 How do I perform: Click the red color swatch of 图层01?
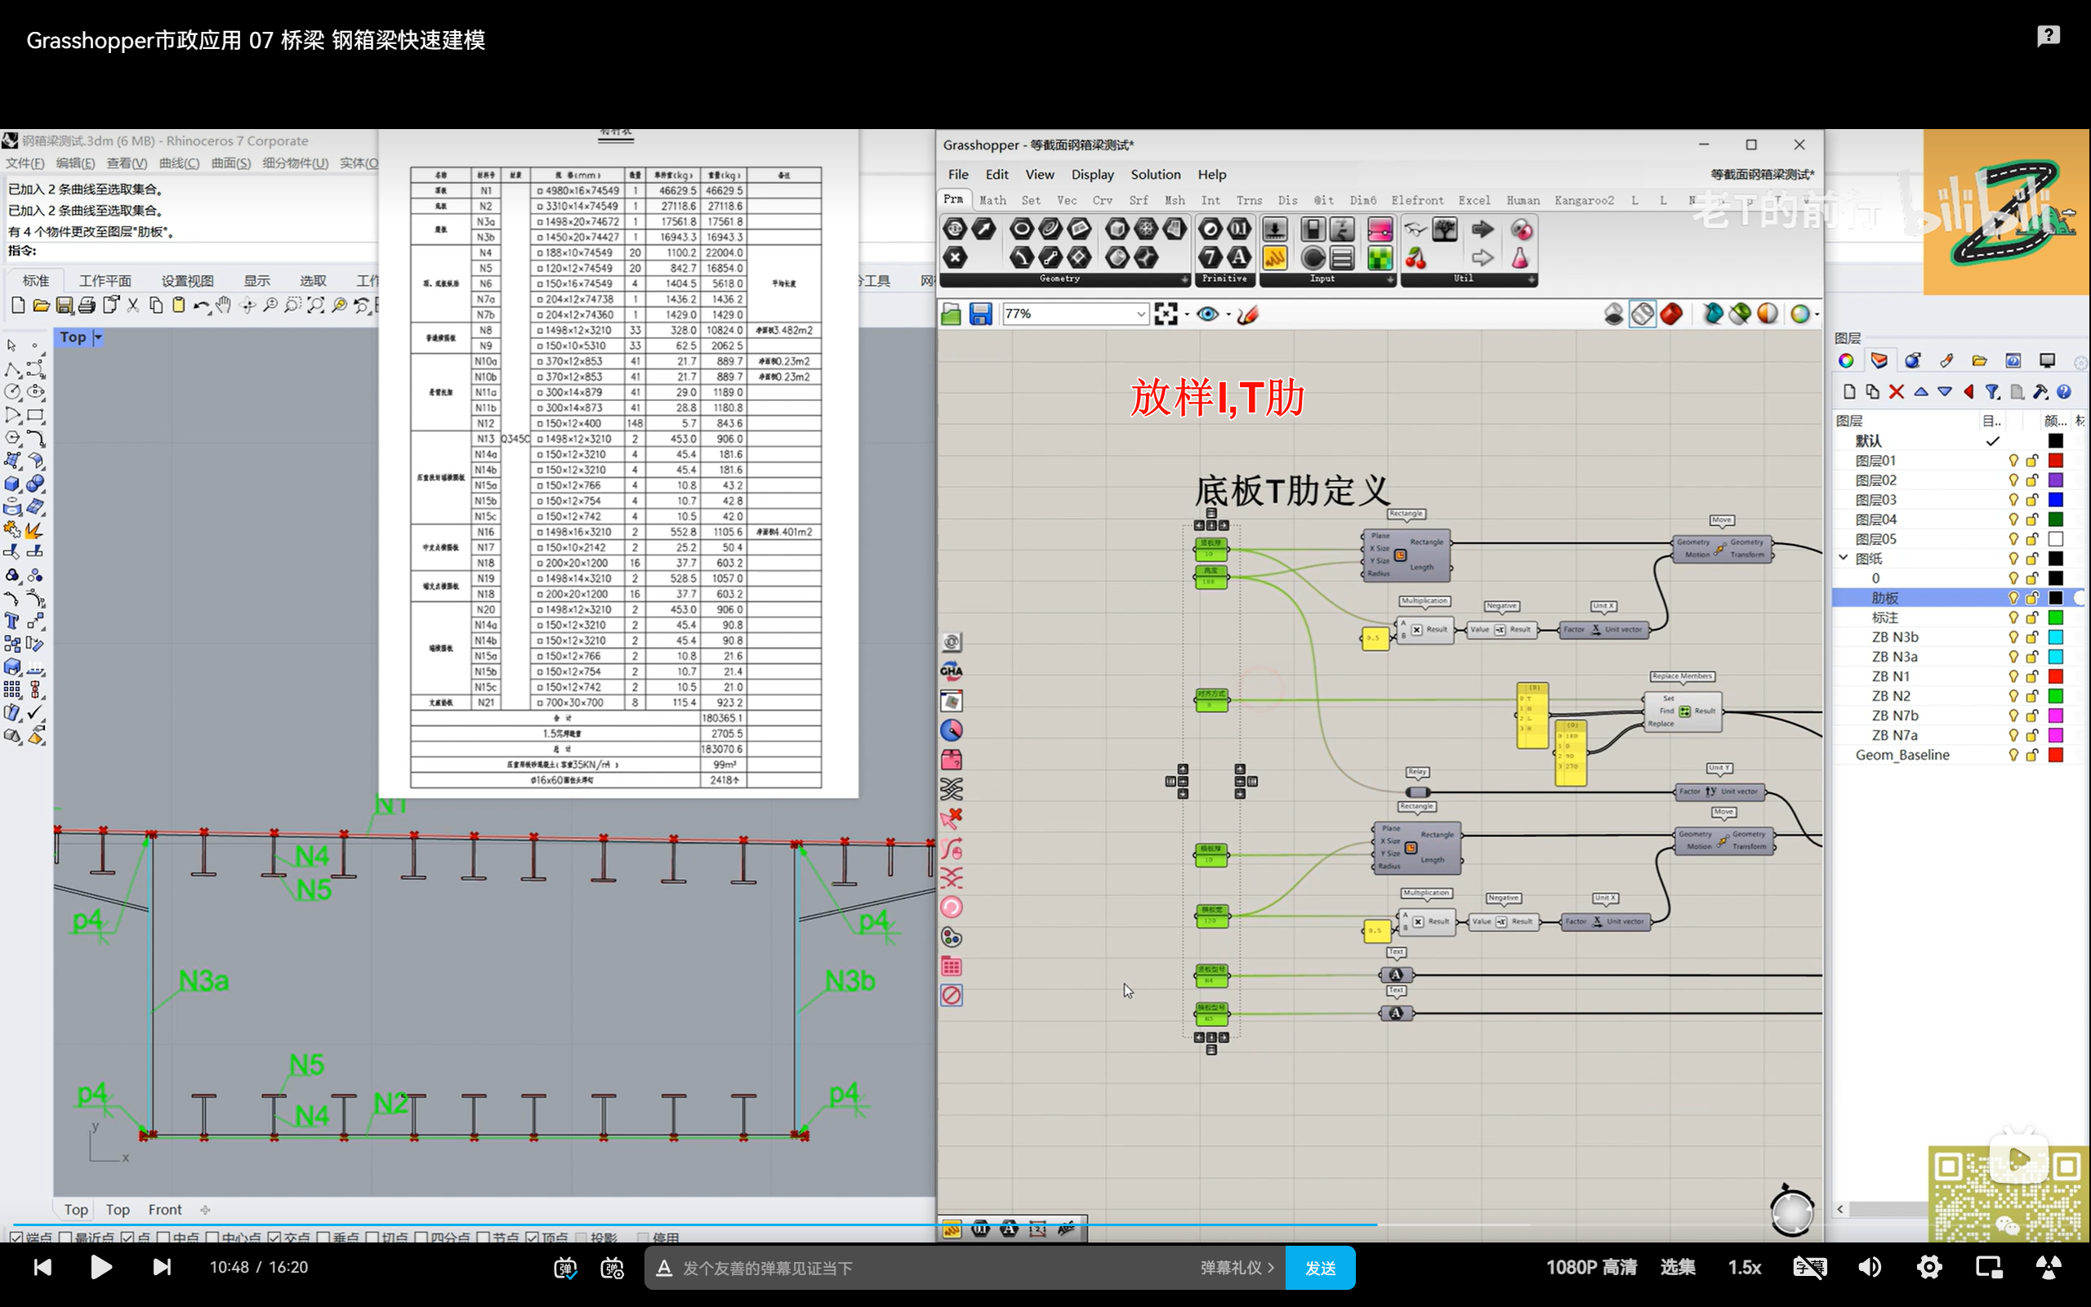tap(2056, 461)
